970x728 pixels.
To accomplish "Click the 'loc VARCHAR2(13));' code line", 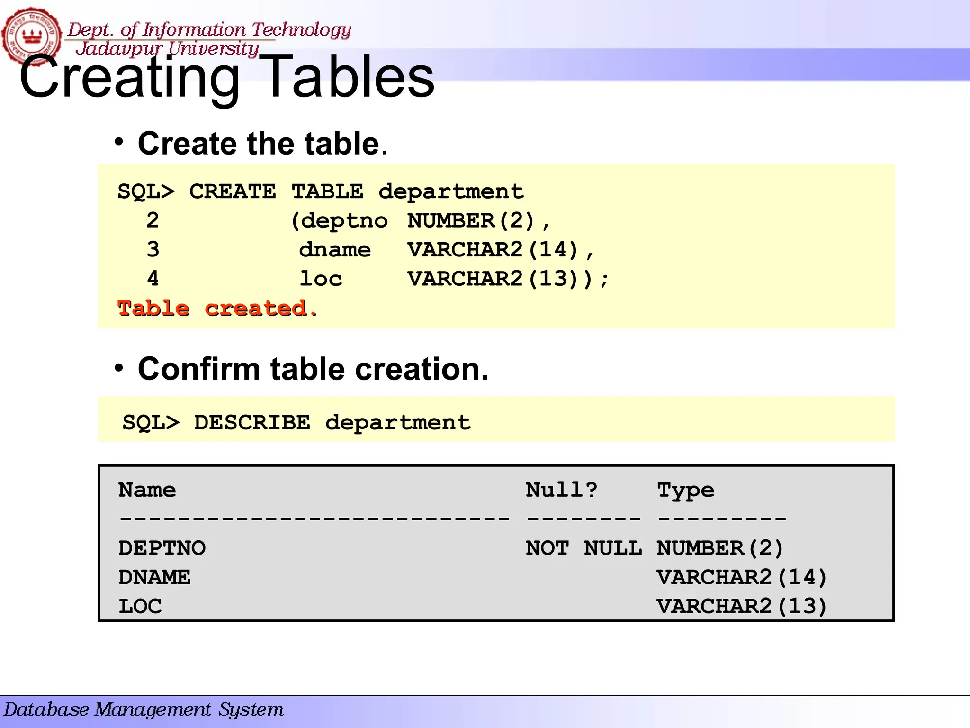I will (454, 279).
